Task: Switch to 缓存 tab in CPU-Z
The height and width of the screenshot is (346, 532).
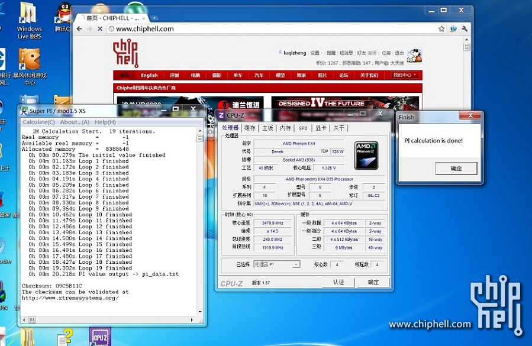Action: [250, 128]
